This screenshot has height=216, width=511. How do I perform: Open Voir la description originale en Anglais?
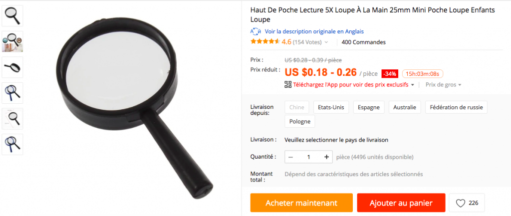[314, 31]
